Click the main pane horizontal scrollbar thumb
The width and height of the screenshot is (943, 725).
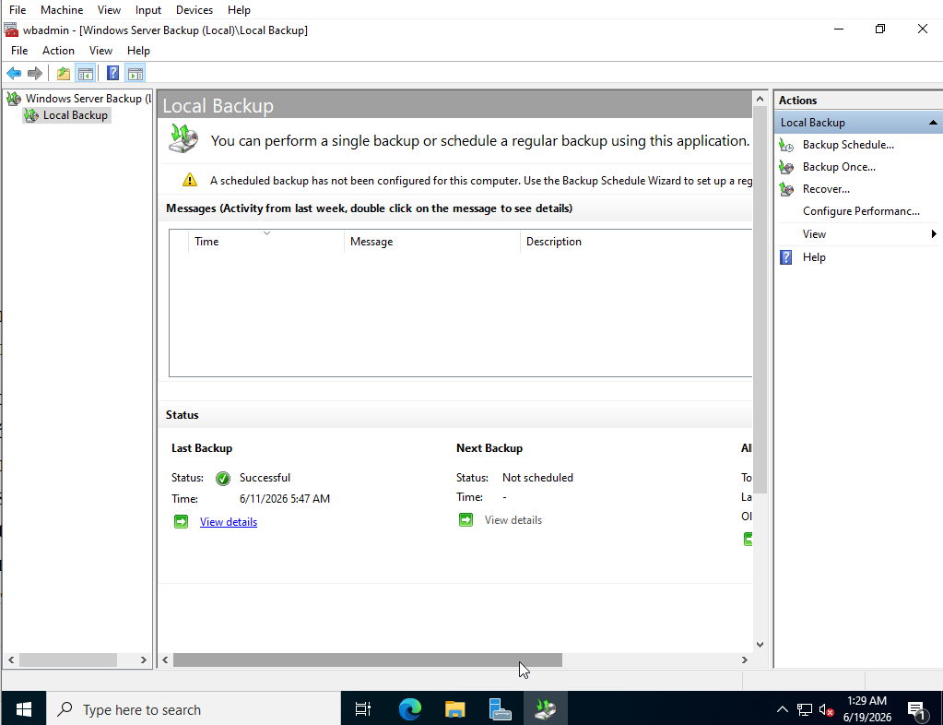click(x=368, y=660)
